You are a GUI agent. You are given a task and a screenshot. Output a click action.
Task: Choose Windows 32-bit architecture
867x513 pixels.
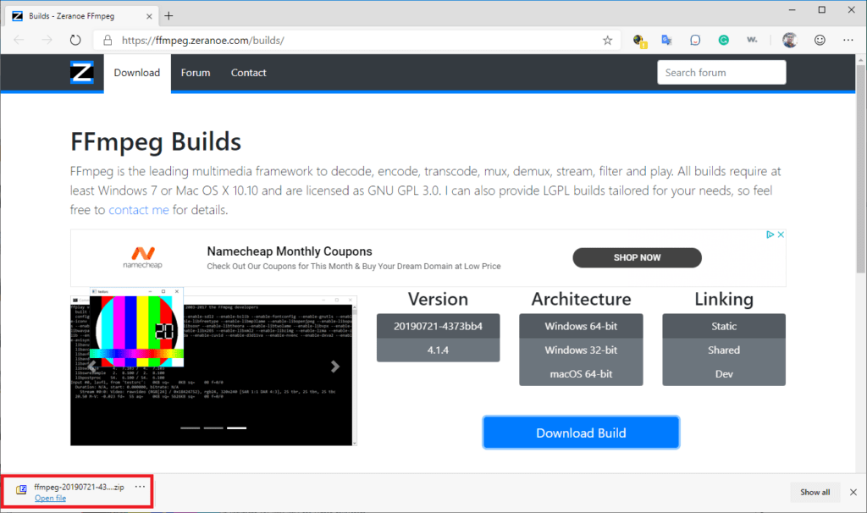[581, 350]
